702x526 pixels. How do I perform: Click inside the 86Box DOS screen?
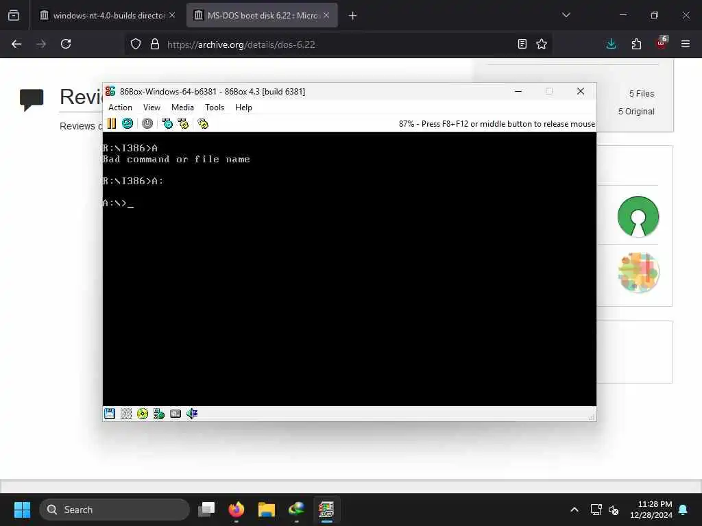(350, 268)
